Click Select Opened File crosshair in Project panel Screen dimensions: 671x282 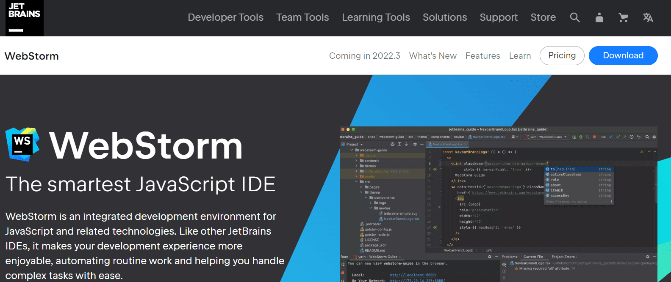coord(392,144)
